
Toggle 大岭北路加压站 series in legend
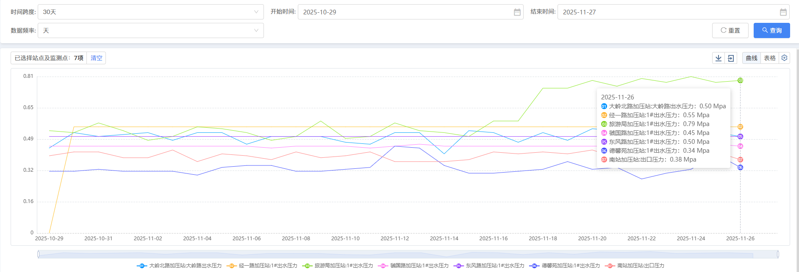(x=180, y=266)
